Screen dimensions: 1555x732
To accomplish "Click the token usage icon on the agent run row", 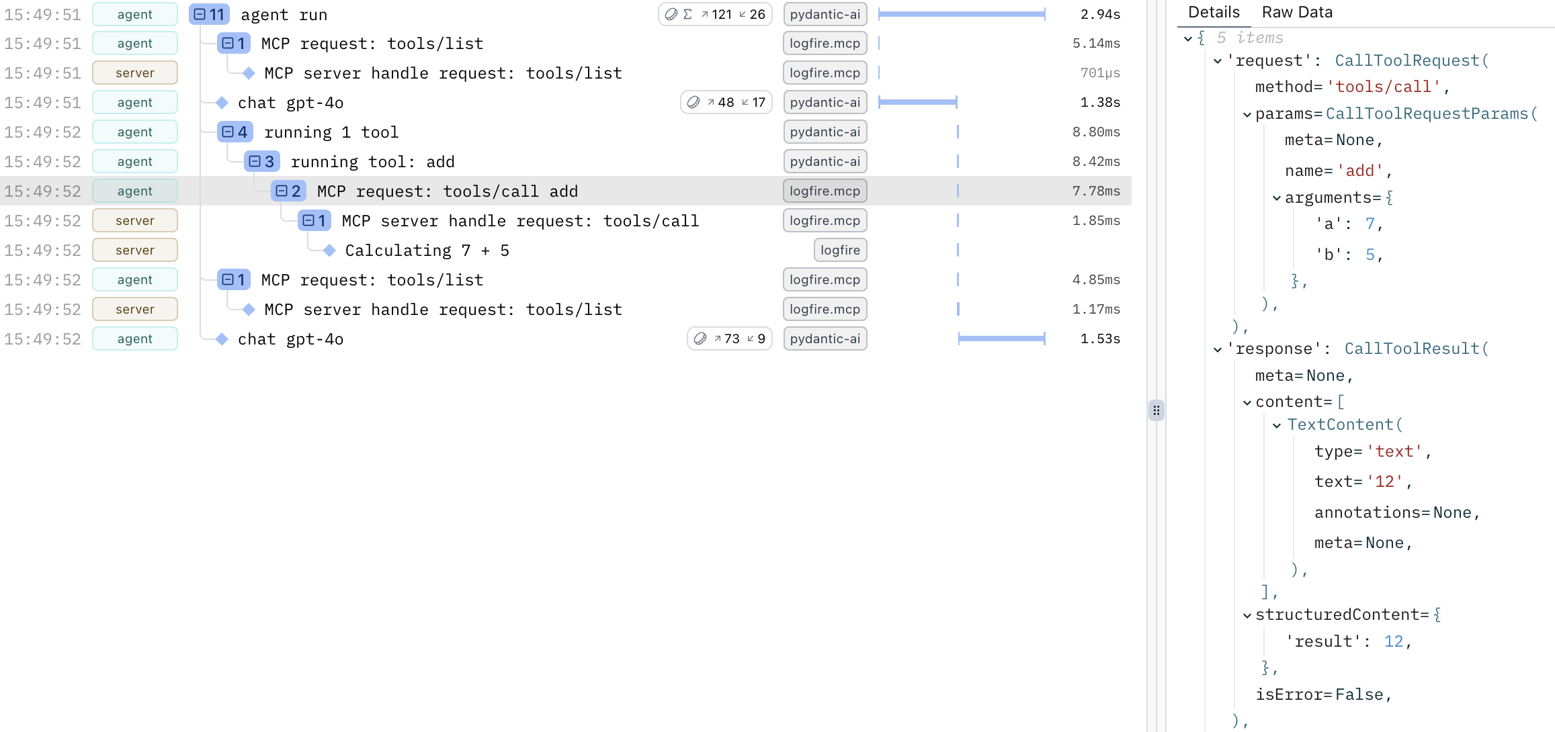I will 672,14.
